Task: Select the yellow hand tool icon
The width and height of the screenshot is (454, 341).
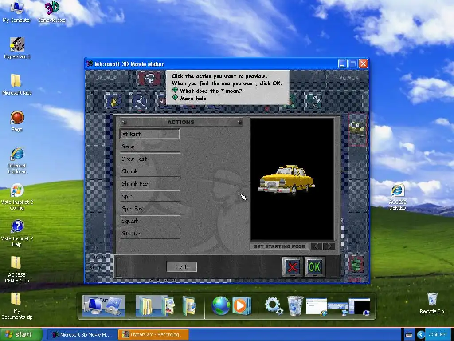Action: [114, 102]
